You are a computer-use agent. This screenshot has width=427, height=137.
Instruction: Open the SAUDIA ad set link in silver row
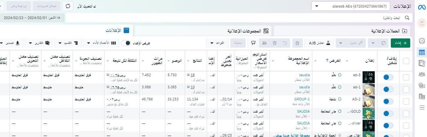(x=304, y=123)
